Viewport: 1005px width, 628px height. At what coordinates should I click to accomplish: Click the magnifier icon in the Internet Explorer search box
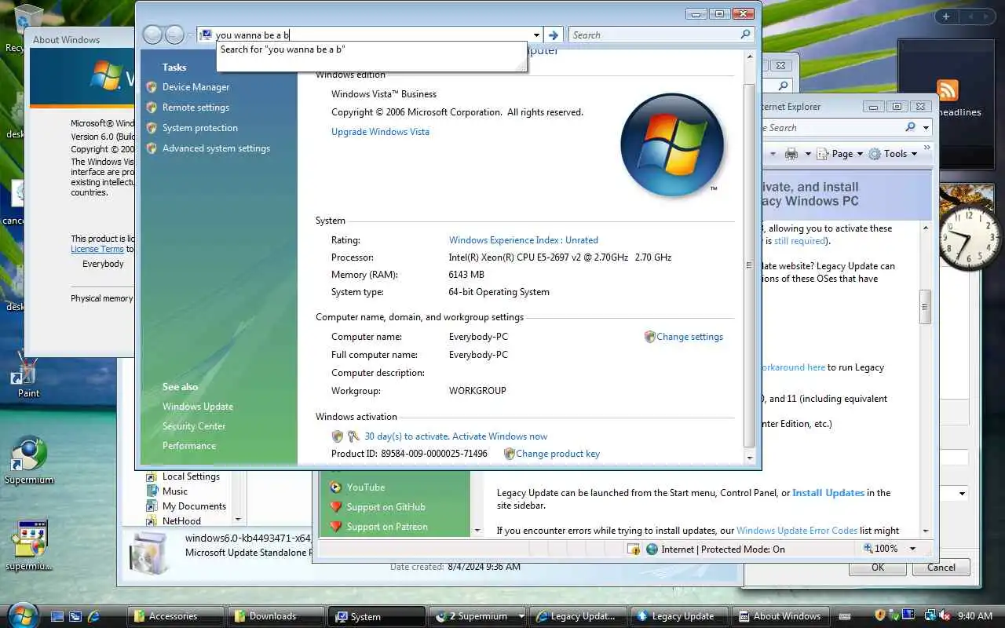(x=911, y=127)
